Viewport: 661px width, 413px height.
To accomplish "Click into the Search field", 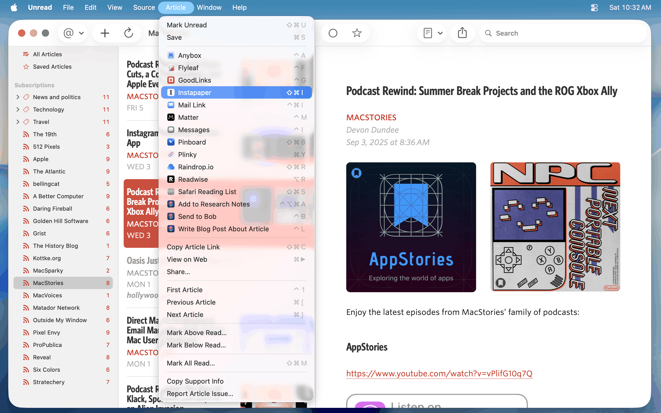I will [x=563, y=33].
